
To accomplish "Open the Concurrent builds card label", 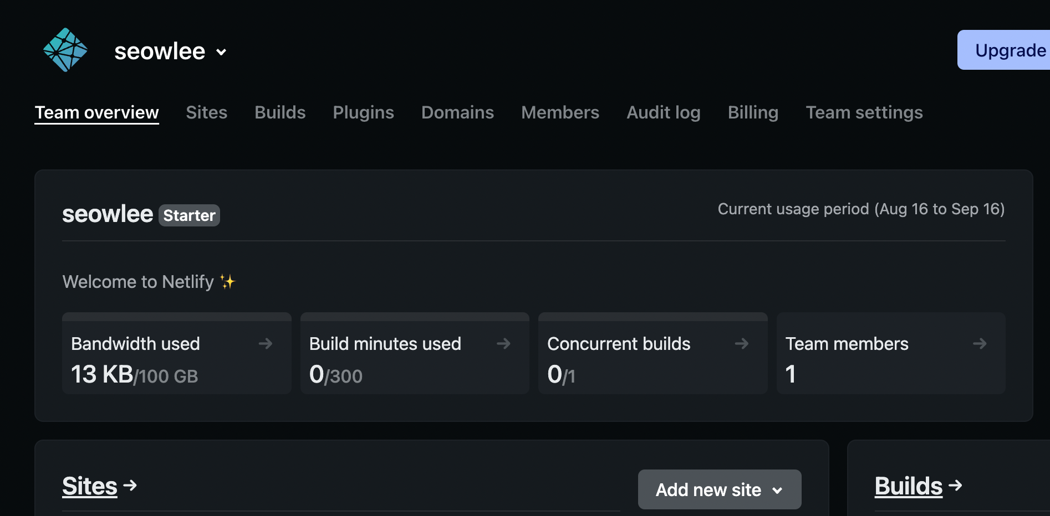I will tap(619, 344).
